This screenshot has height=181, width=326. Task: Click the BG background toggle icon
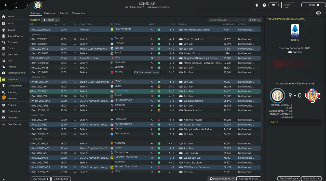318,13
